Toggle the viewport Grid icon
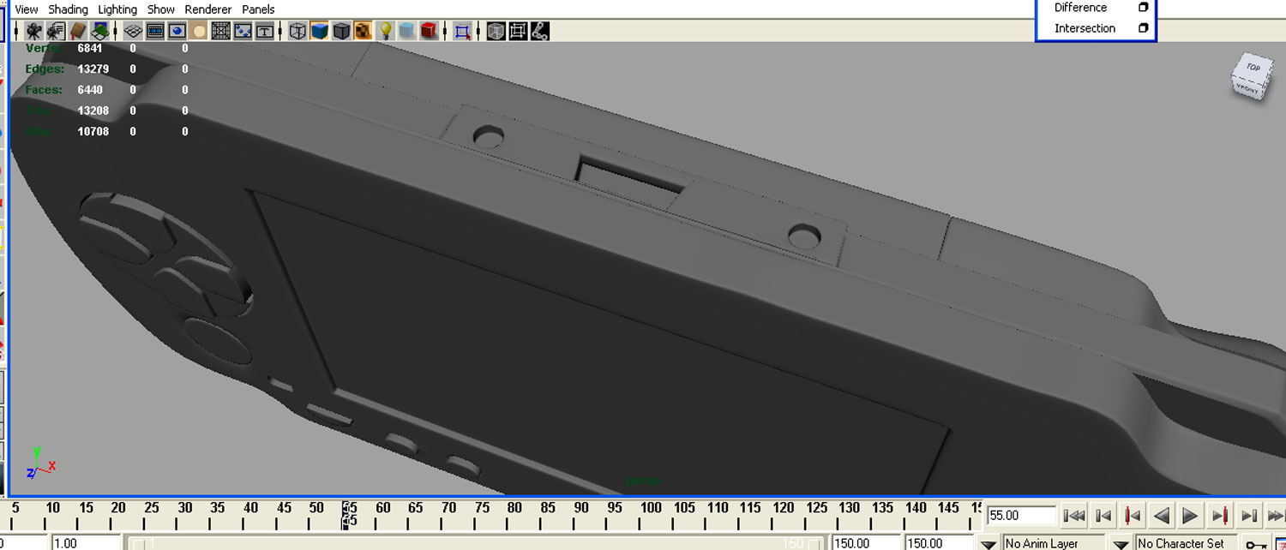1286x550 pixels. 133,31
